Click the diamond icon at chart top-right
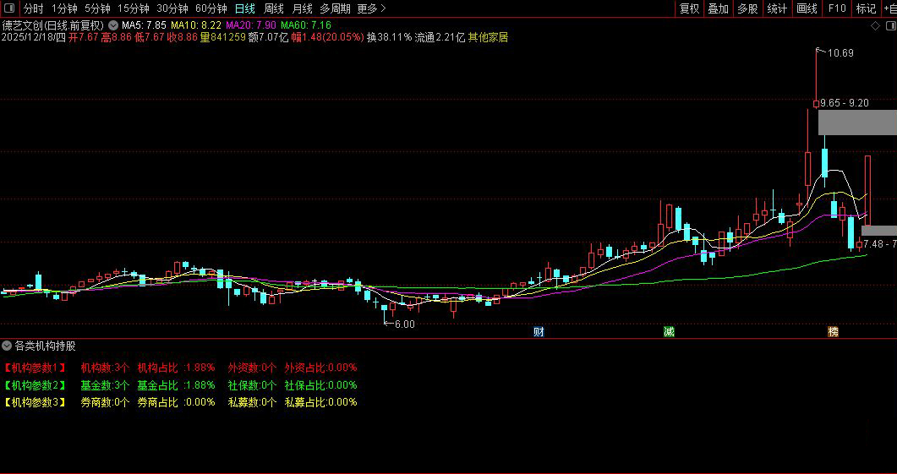The image size is (897, 474). click(875, 25)
